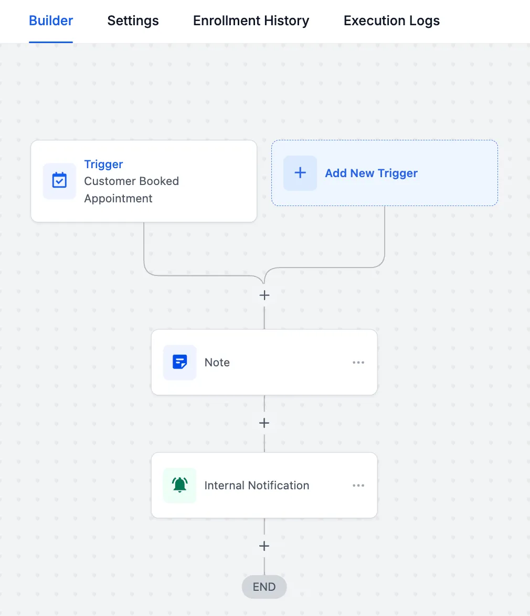Add a step between Note and Internal Notification

coord(264,423)
